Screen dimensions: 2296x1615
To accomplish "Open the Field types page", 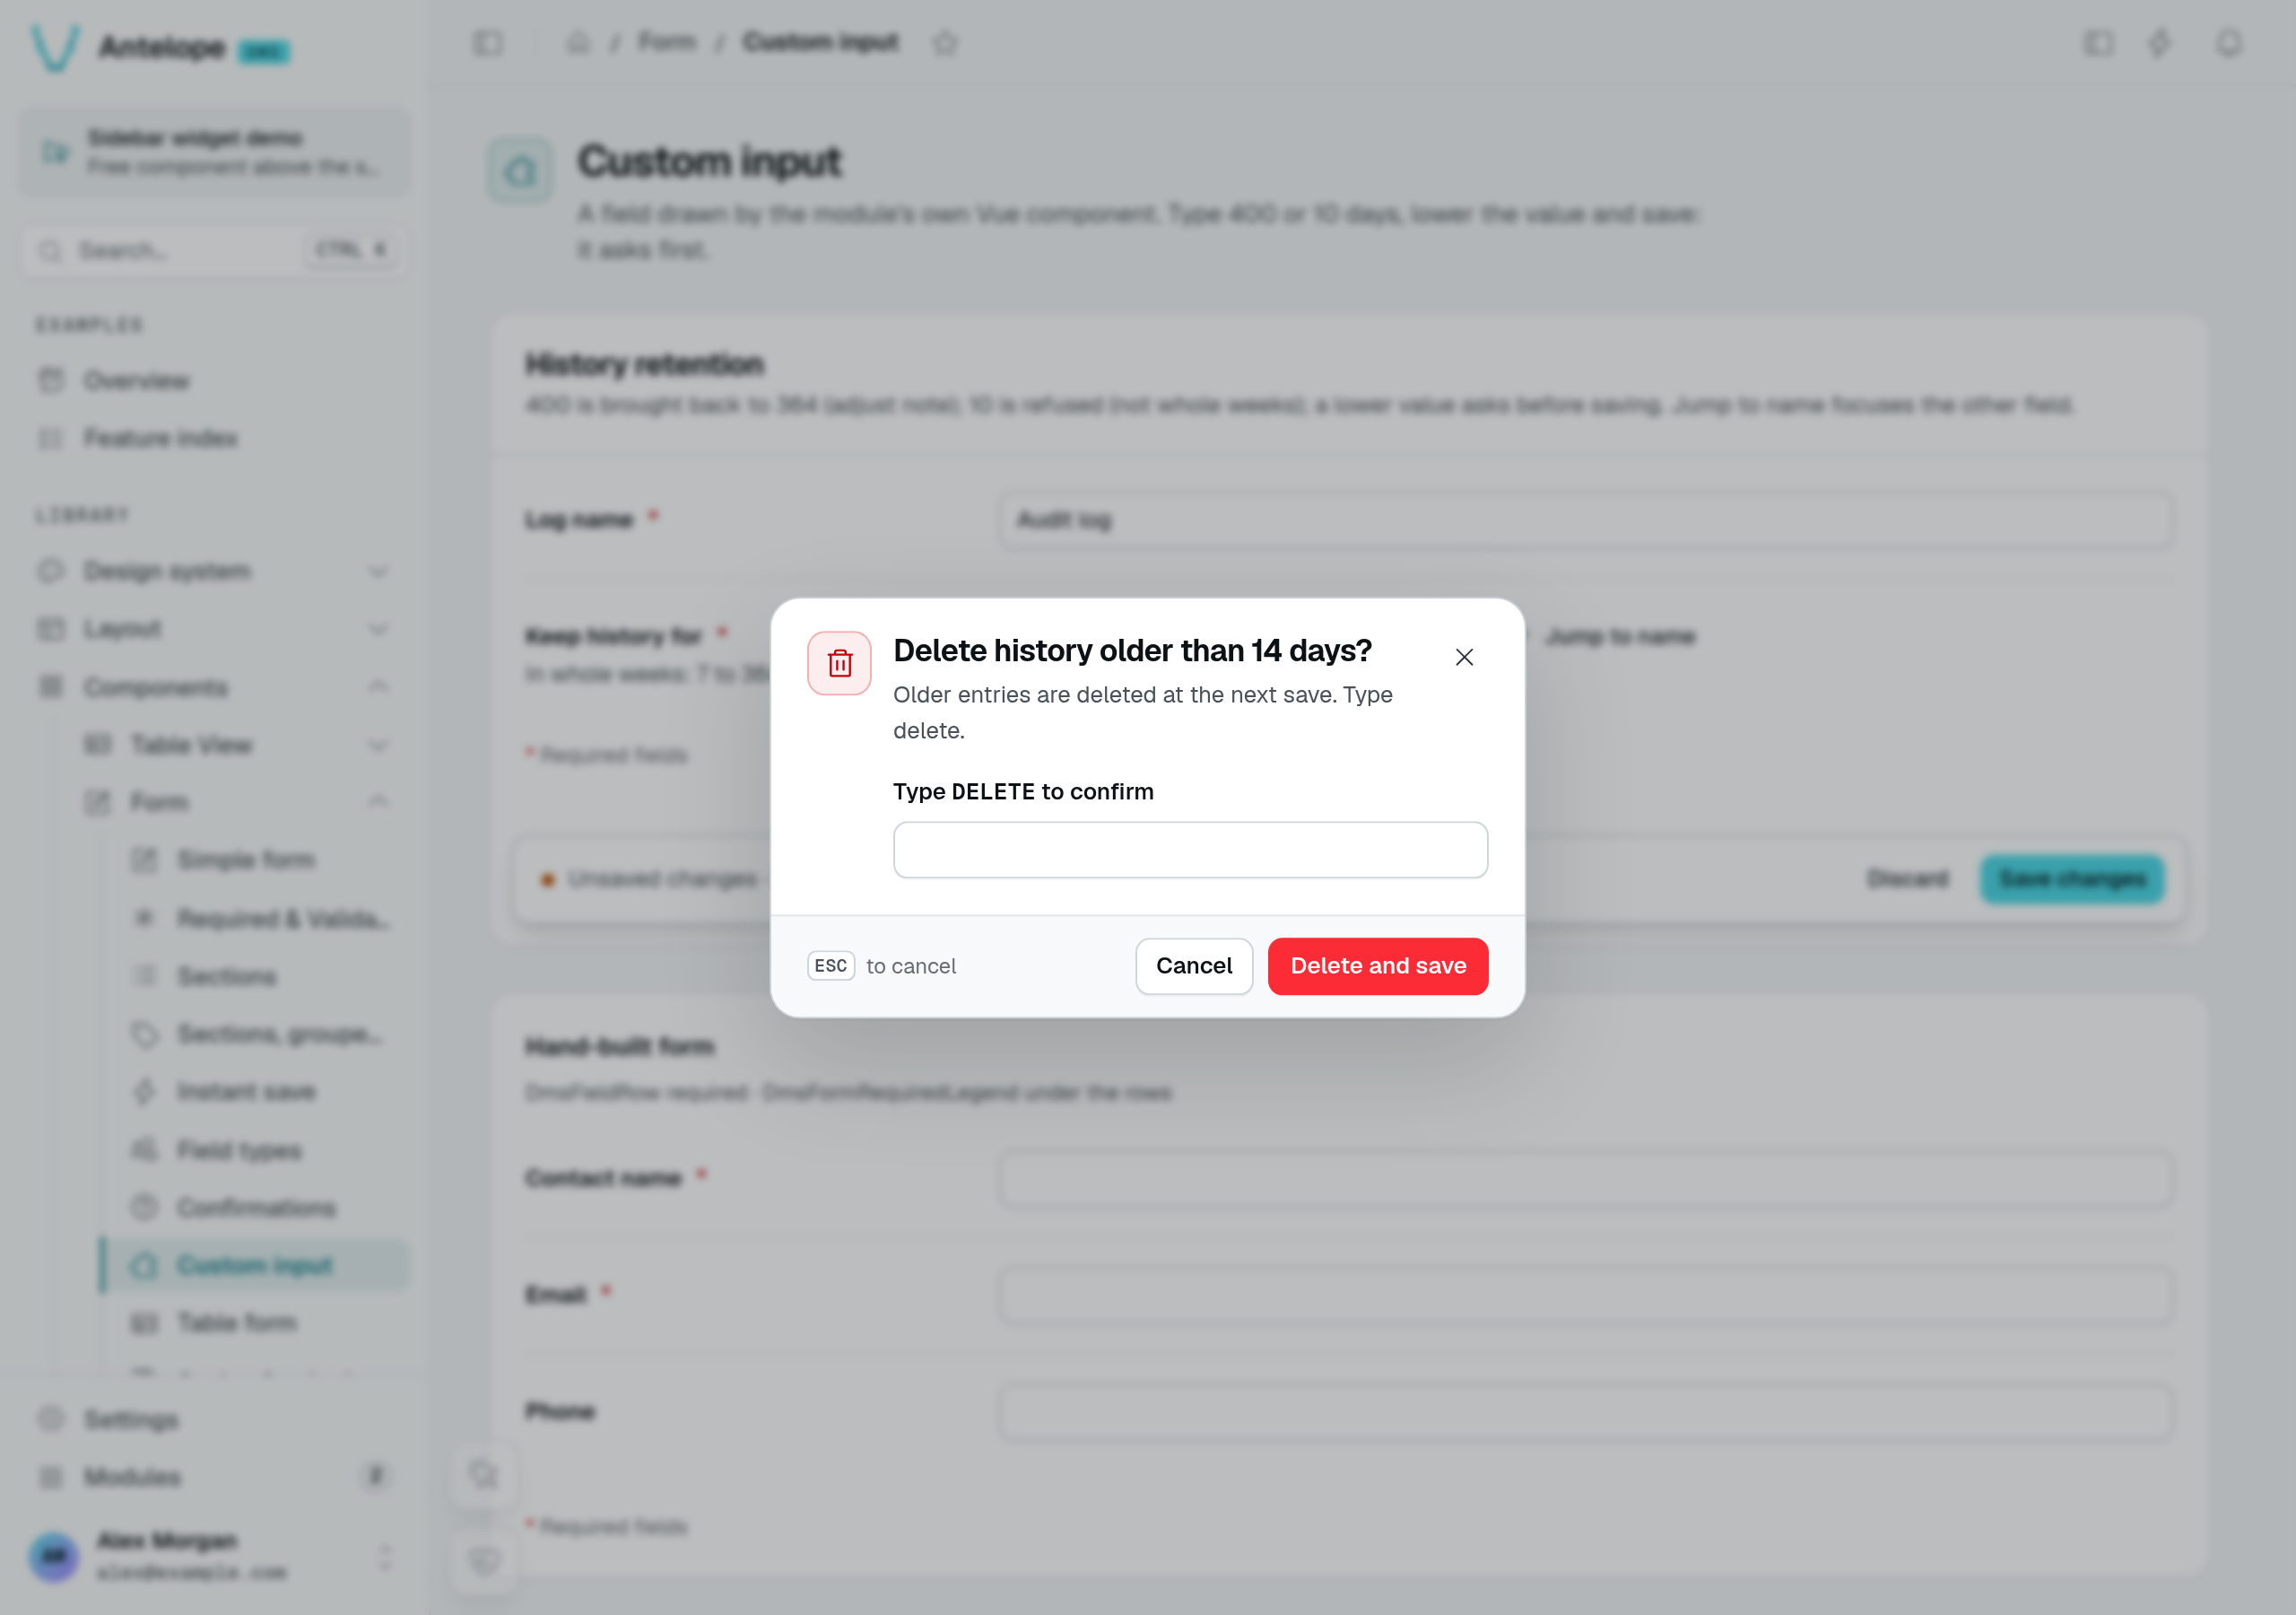I will click(x=262, y=1151).
